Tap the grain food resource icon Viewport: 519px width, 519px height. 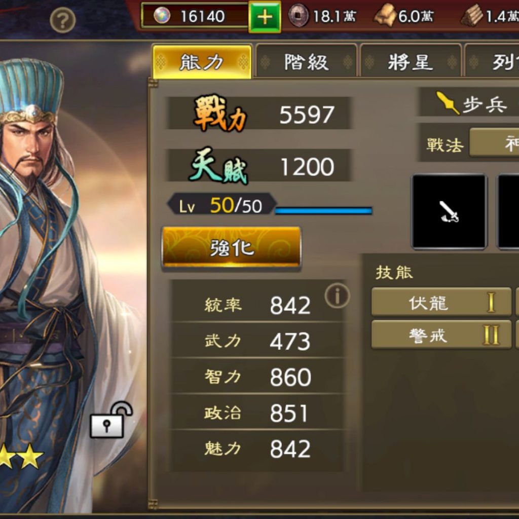[385, 17]
